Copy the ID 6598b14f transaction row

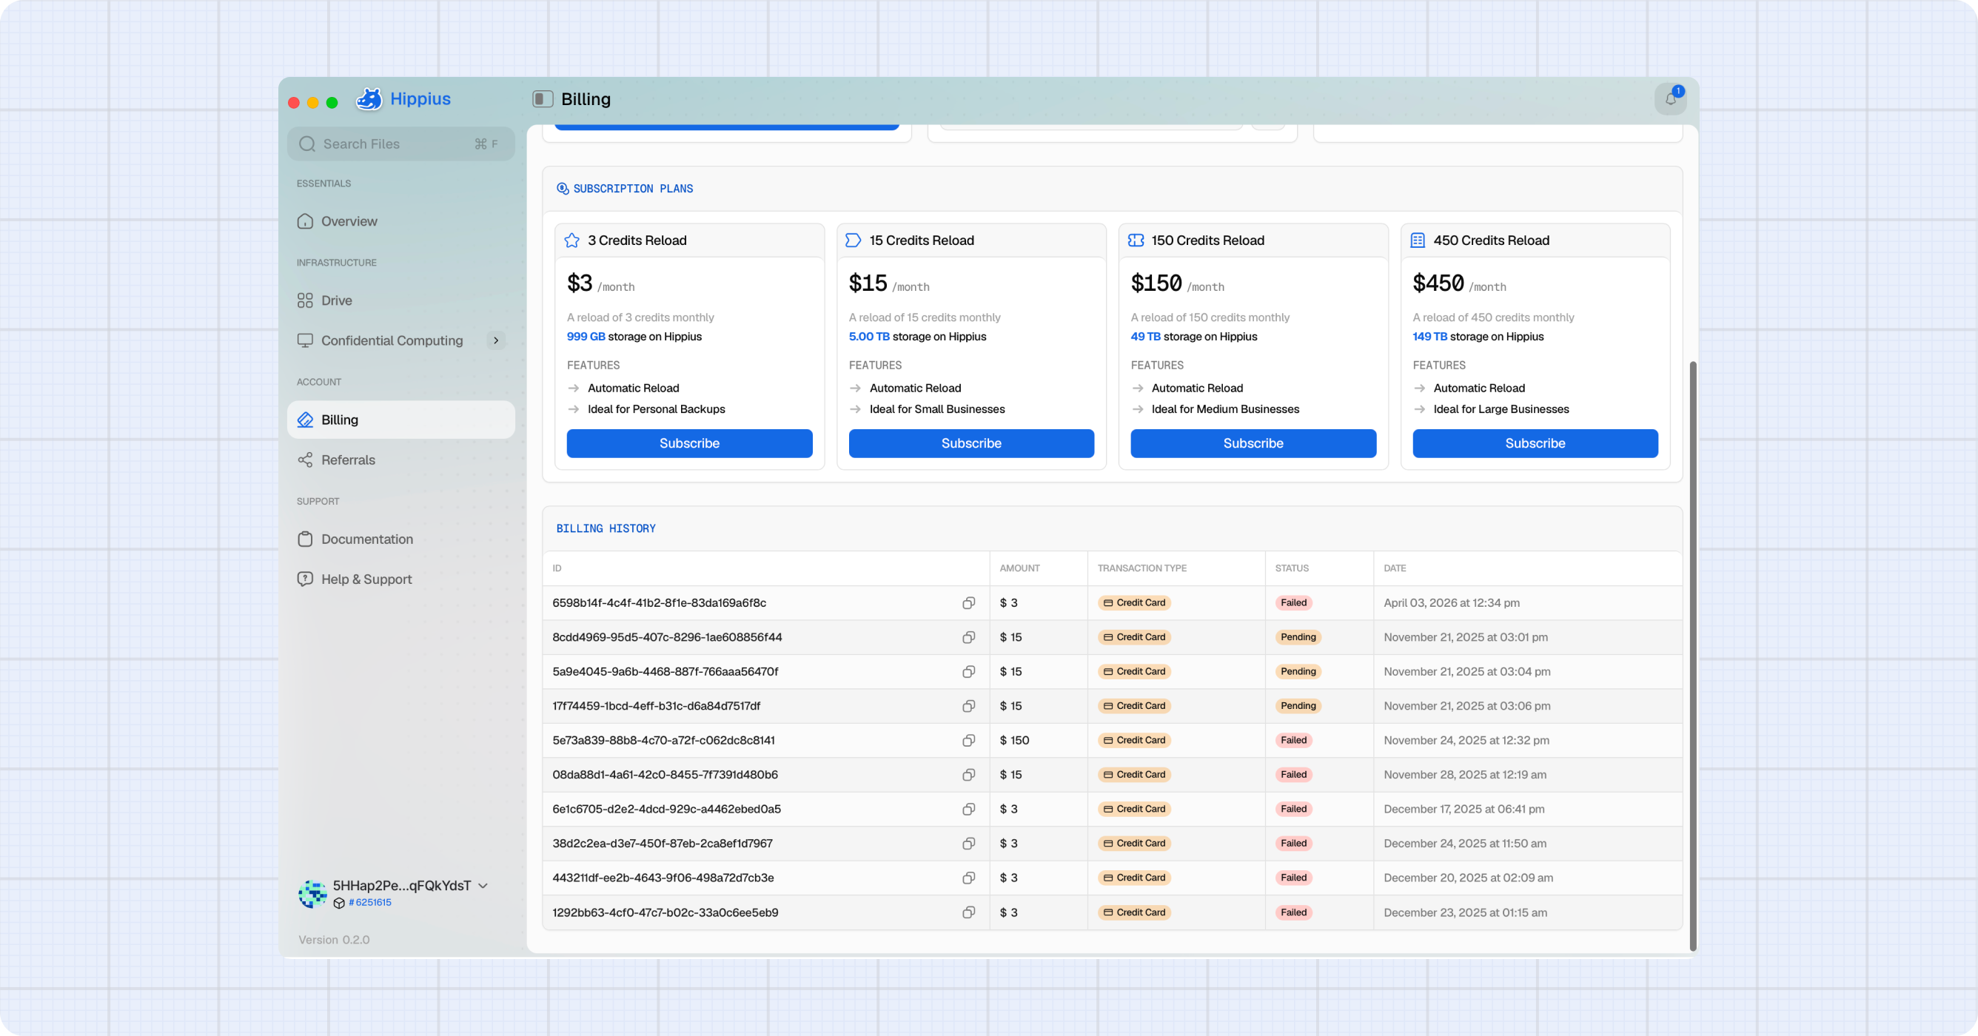(x=968, y=602)
